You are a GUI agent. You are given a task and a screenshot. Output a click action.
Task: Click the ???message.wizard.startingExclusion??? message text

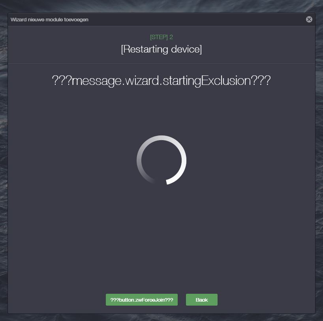(161, 81)
